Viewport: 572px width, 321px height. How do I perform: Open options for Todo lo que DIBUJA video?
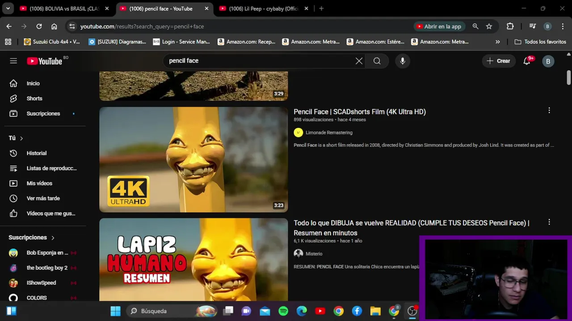[549, 222]
